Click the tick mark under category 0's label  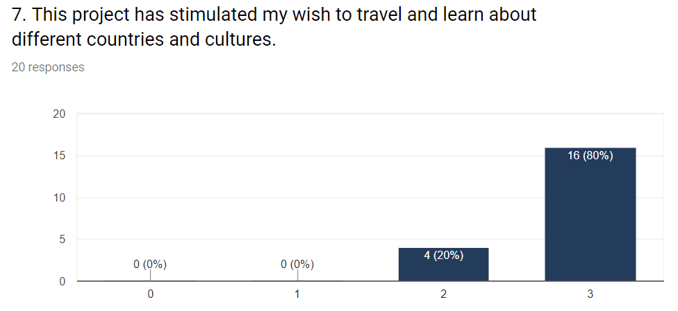click(x=150, y=275)
